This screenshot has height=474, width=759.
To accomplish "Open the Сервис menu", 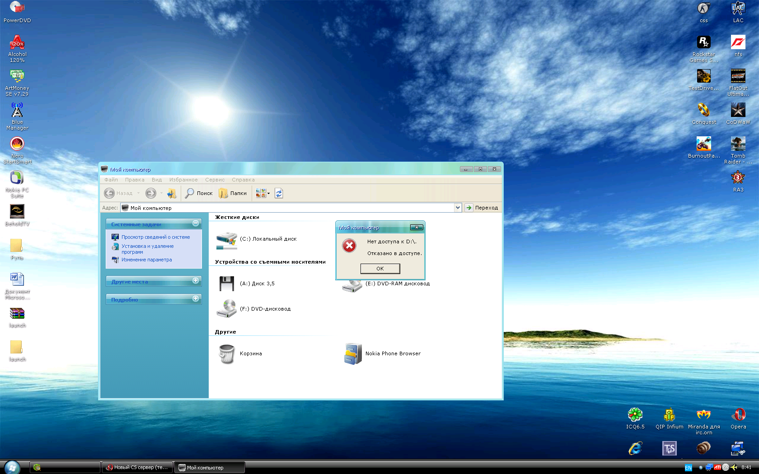I will point(215,180).
